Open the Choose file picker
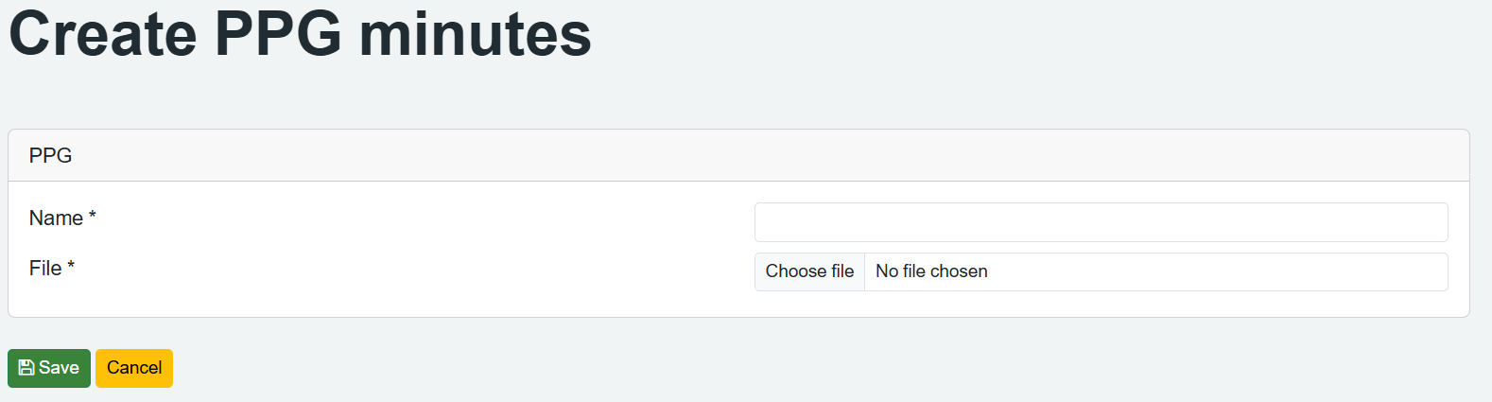 coord(809,271)
